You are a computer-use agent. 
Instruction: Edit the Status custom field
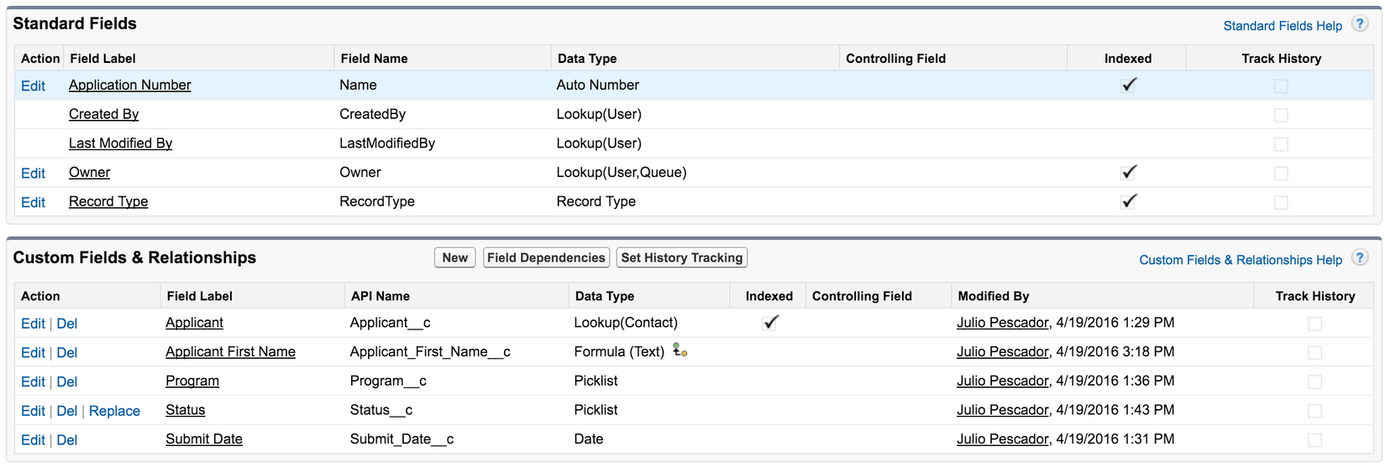coord(33,411)
